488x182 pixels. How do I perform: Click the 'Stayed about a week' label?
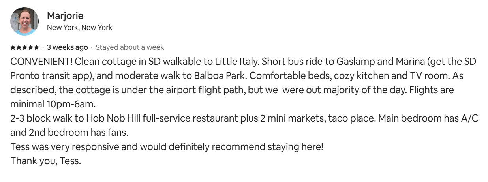pos(130,47)
